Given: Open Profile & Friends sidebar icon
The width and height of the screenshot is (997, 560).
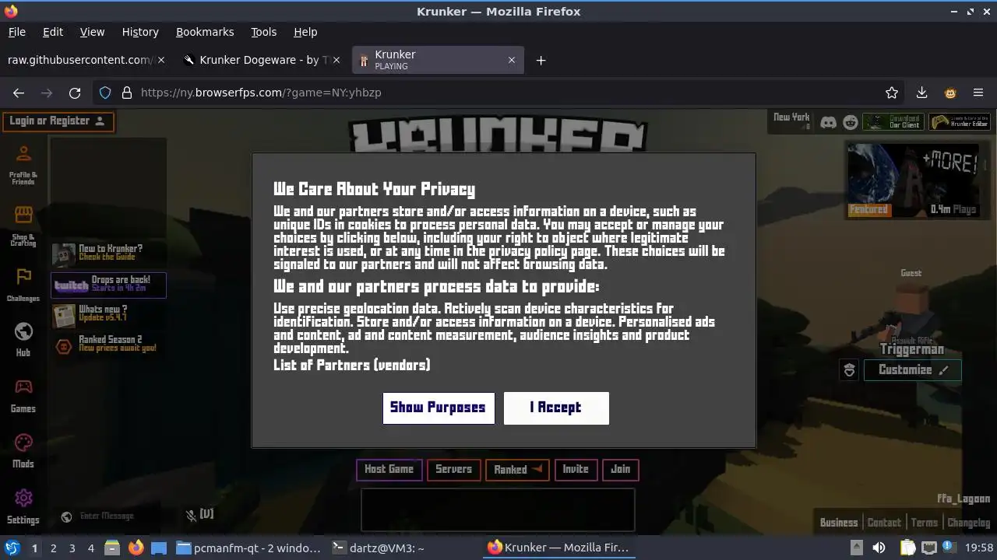Looking at the screenshot, I should pos(23,154).
